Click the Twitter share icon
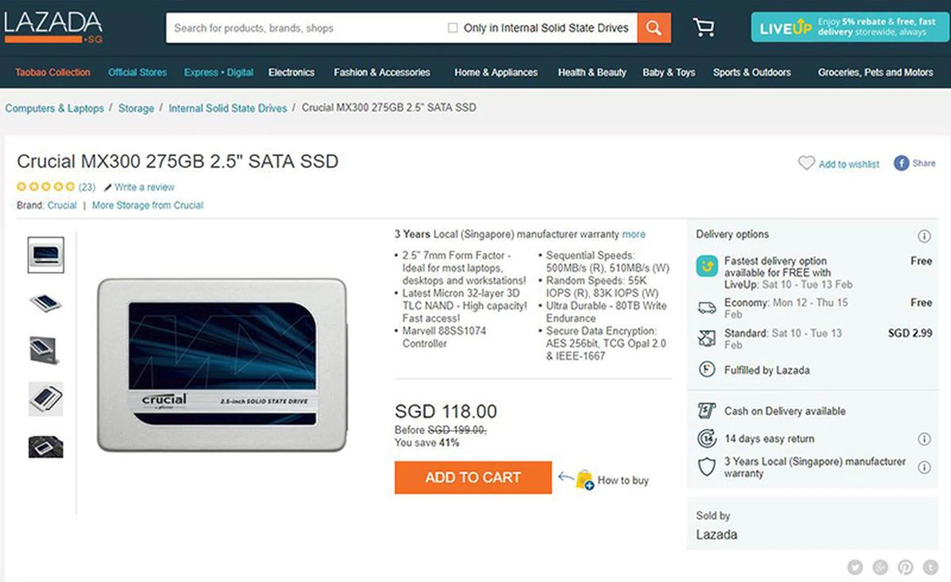This screenshot has width=951, height=582. 855,567
